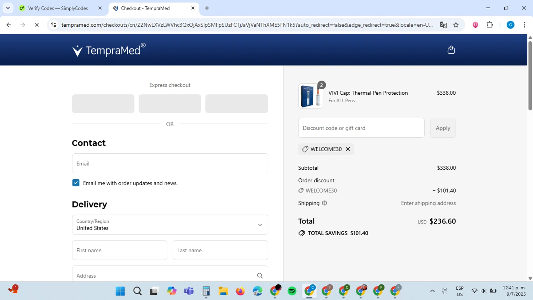Click the address search magnifier icon

point(260,276)
